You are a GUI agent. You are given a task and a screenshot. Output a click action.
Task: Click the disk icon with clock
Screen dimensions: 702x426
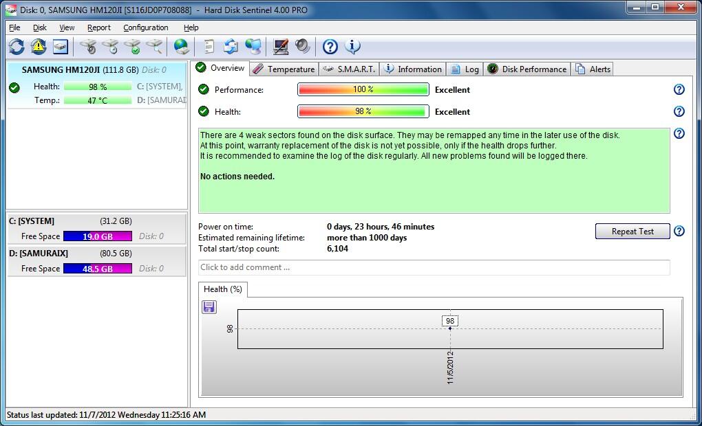point(110,47)
